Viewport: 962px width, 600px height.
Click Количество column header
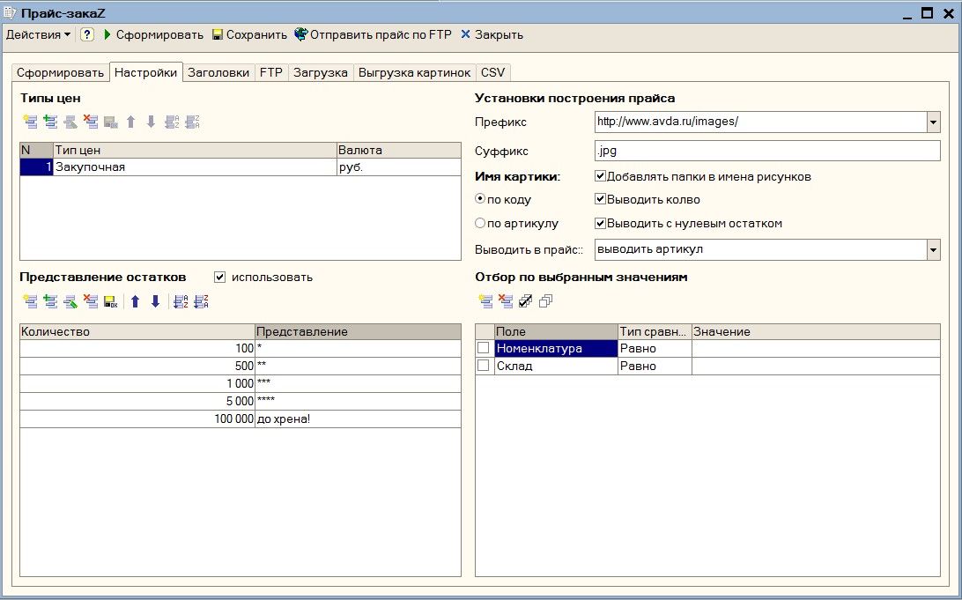tap(137, 332)
